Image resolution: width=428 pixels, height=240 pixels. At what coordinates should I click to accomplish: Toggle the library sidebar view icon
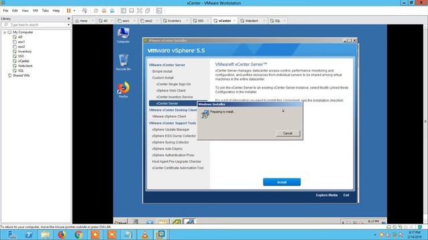[x=123, y=11]
